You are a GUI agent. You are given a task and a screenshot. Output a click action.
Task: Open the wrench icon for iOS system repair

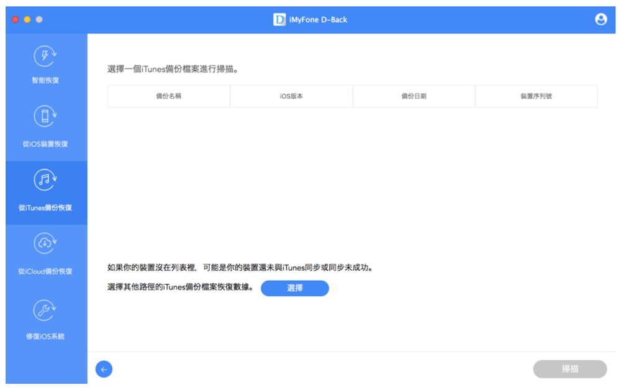[45, 309]
